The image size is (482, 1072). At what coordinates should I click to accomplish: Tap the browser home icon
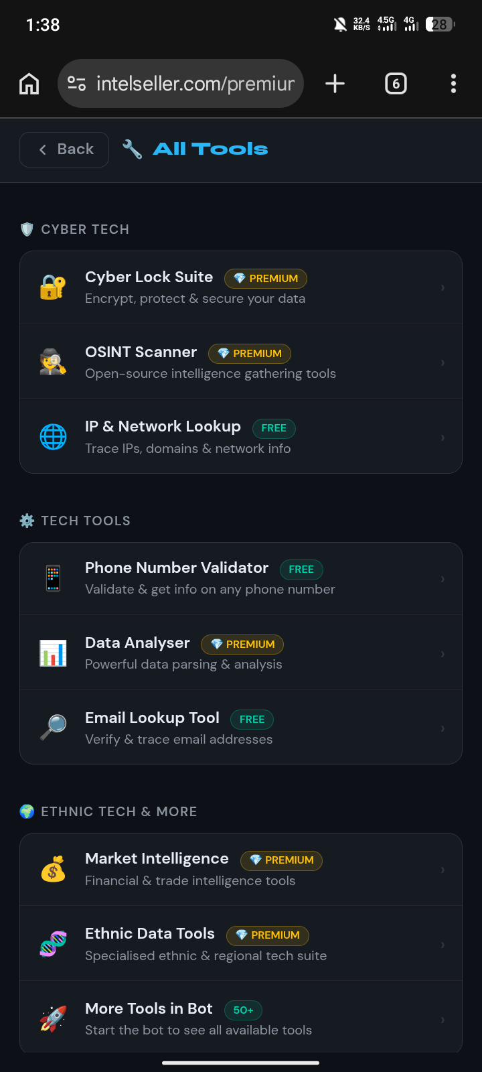coord(29,84)
